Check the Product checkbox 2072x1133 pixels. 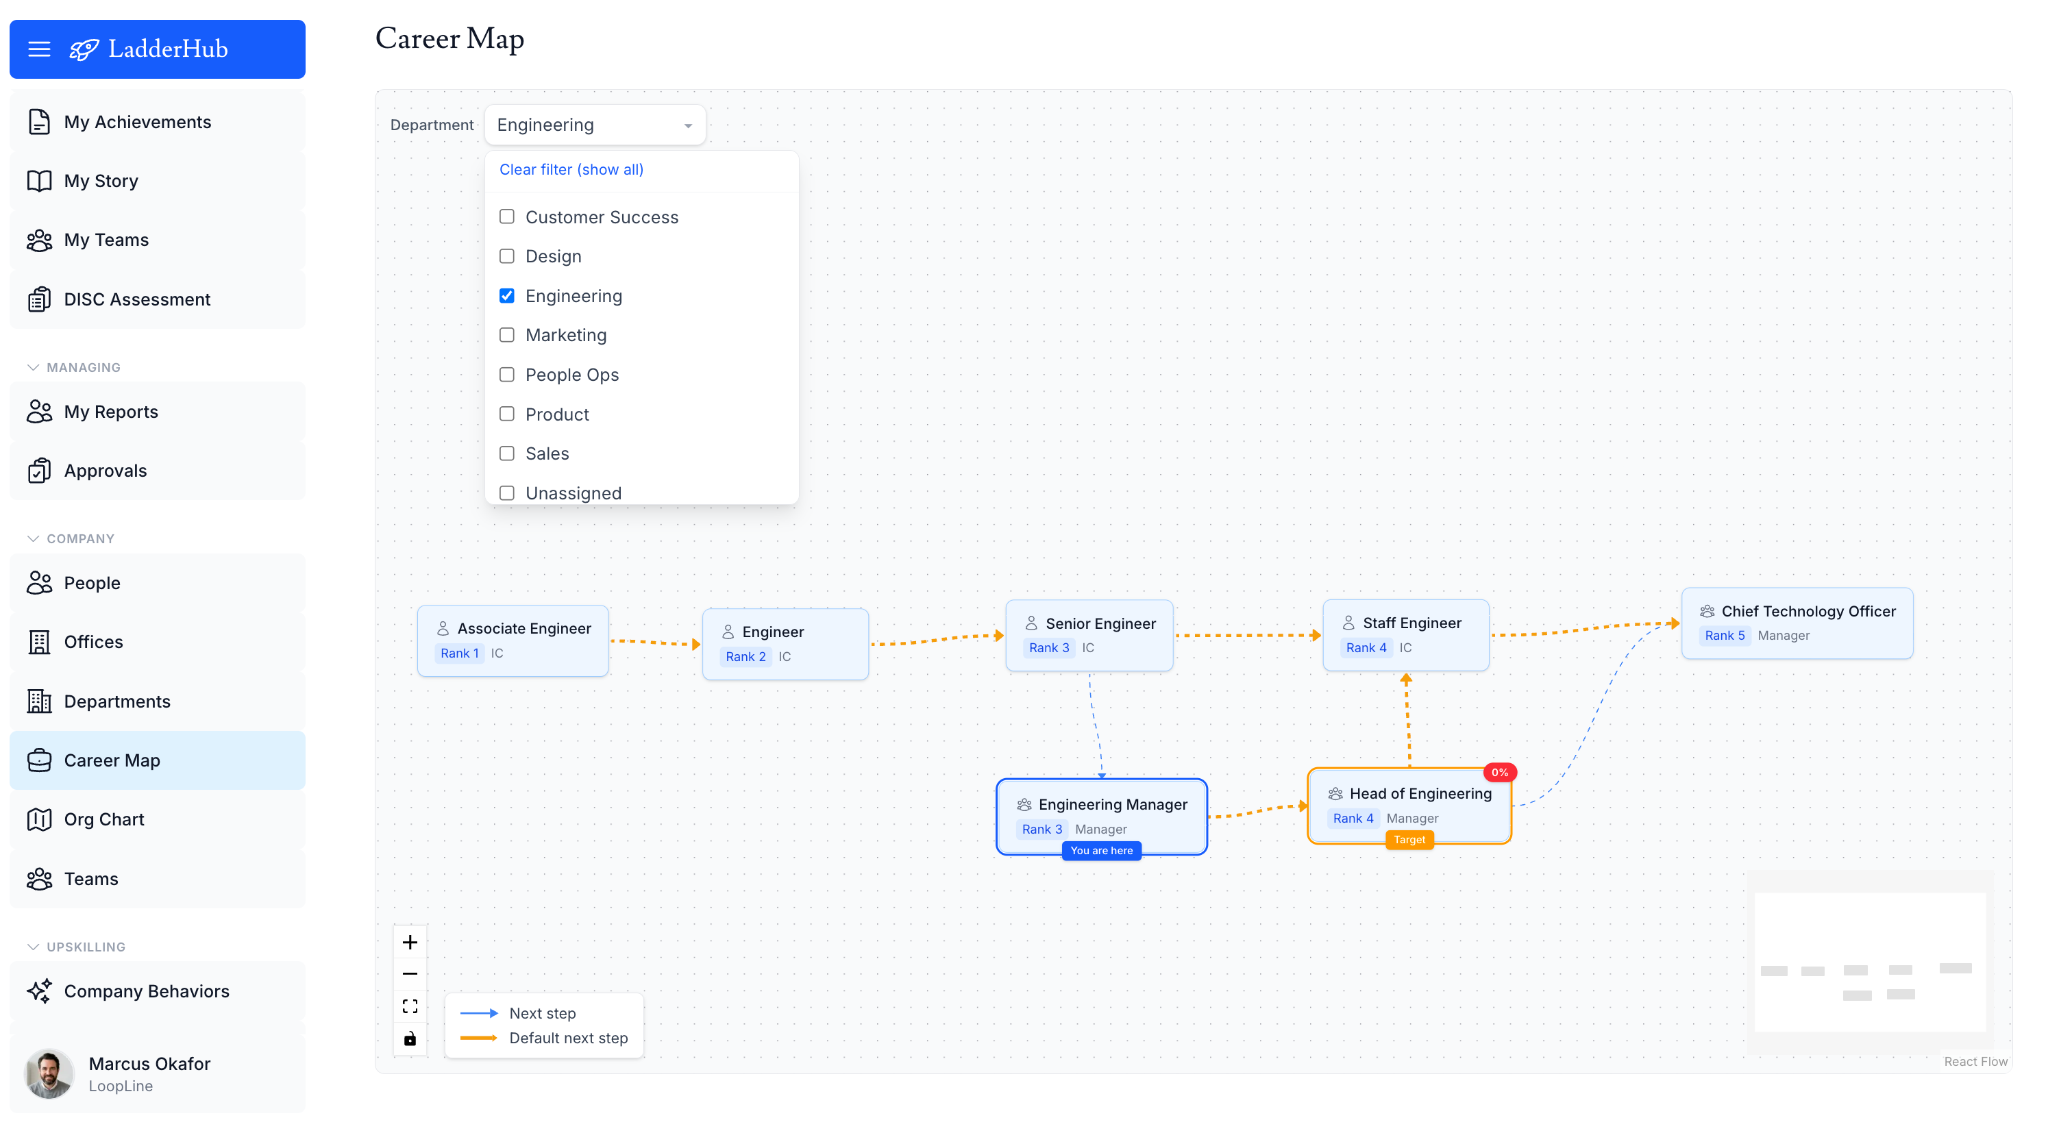tap(507, 413)
